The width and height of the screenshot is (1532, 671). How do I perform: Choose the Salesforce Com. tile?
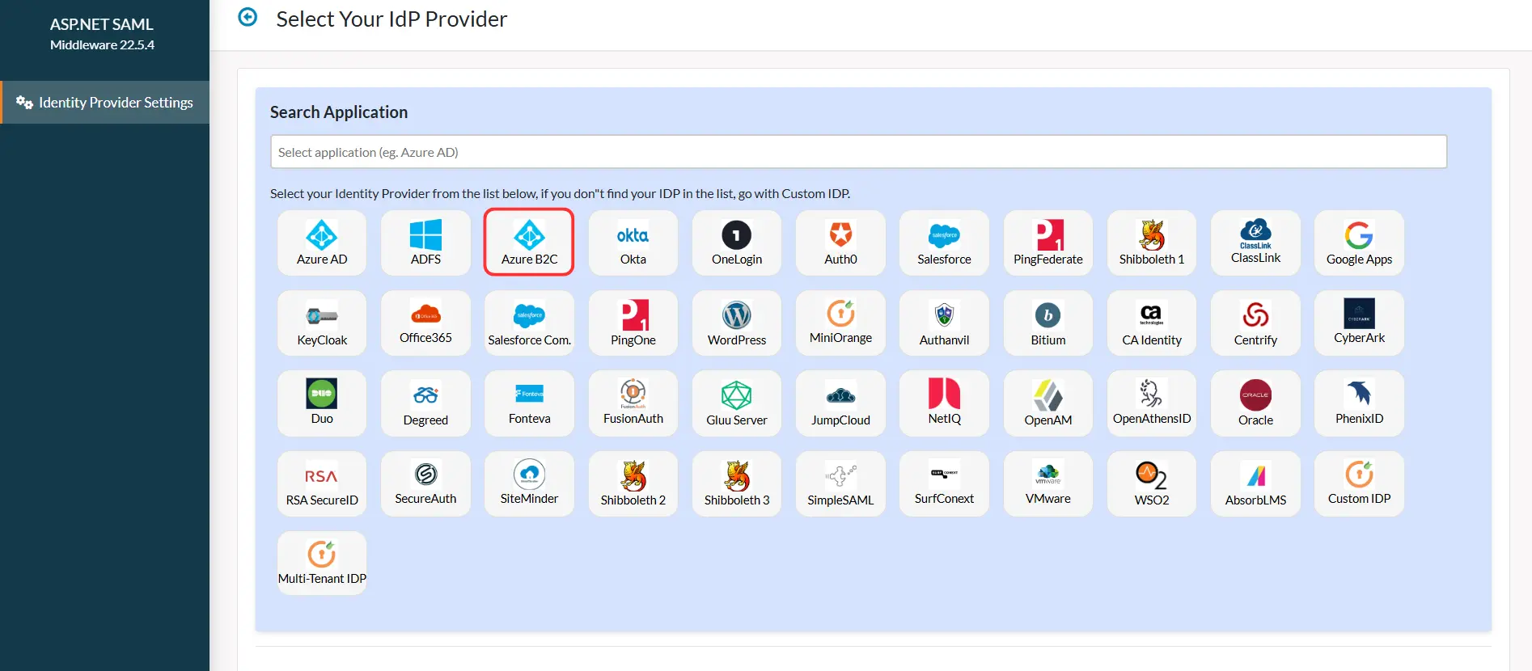click(x=529, y=323)
